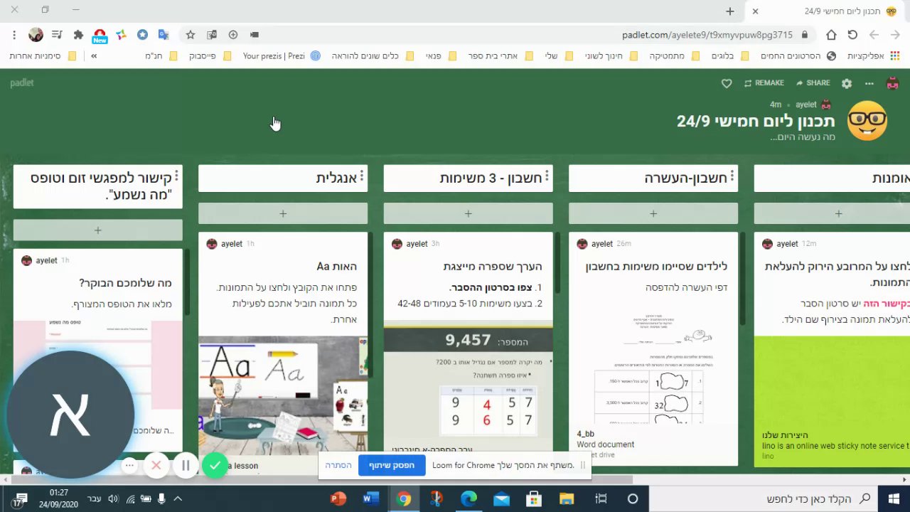910x512 pixels.
Task: Click the SHARE button
Action: [x=813, y=83]
